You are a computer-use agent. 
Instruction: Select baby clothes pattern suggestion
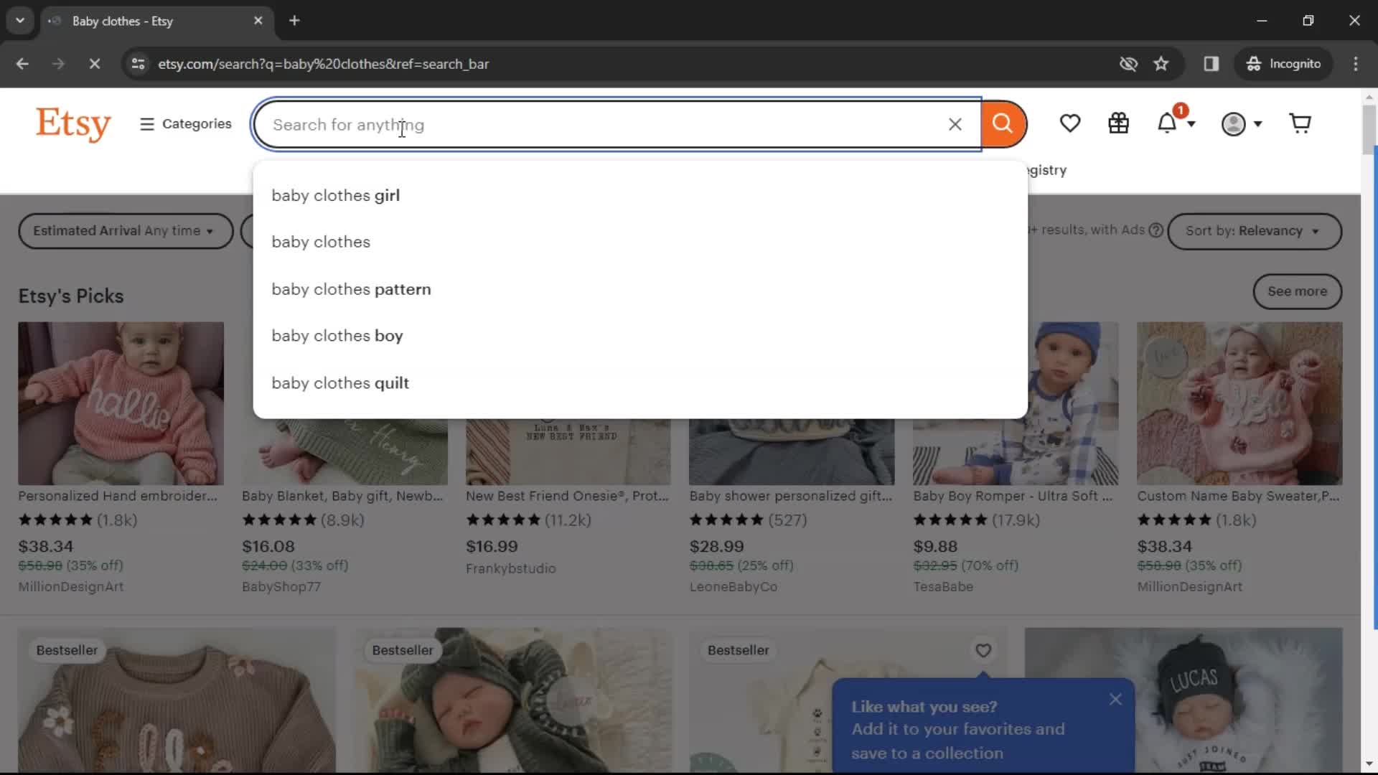click(x=351, y=288)
